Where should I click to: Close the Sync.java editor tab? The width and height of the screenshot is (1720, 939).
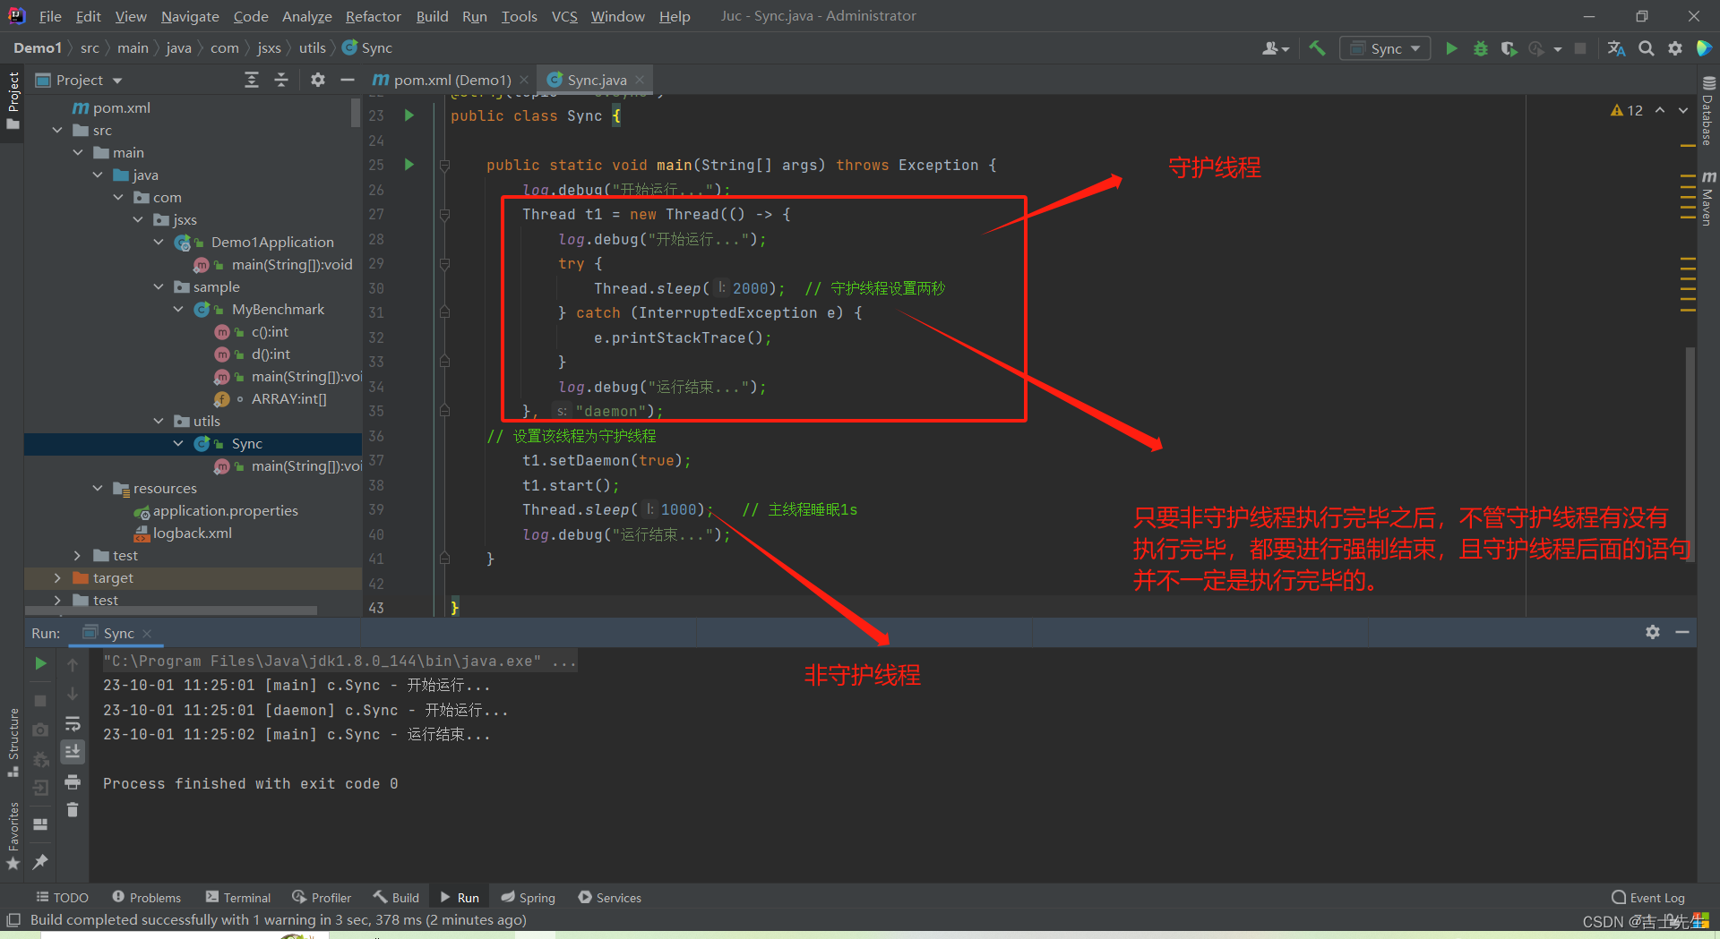point(640,81)
